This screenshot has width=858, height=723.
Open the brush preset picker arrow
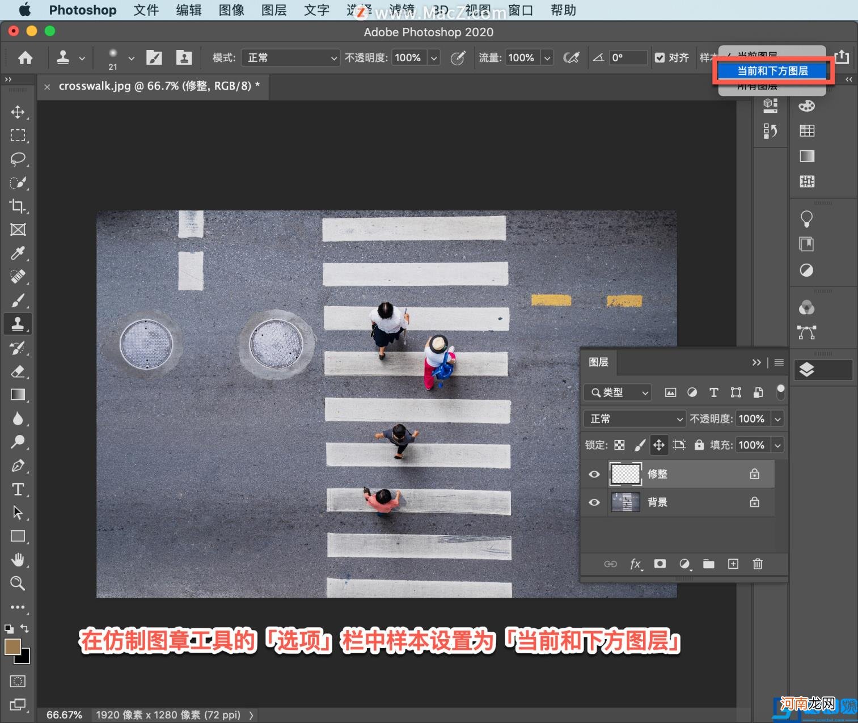click(x=132, y=58)
